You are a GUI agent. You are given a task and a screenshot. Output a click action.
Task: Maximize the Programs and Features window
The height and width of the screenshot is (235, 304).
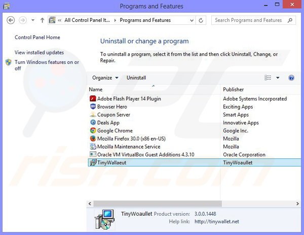click(277, 5)
